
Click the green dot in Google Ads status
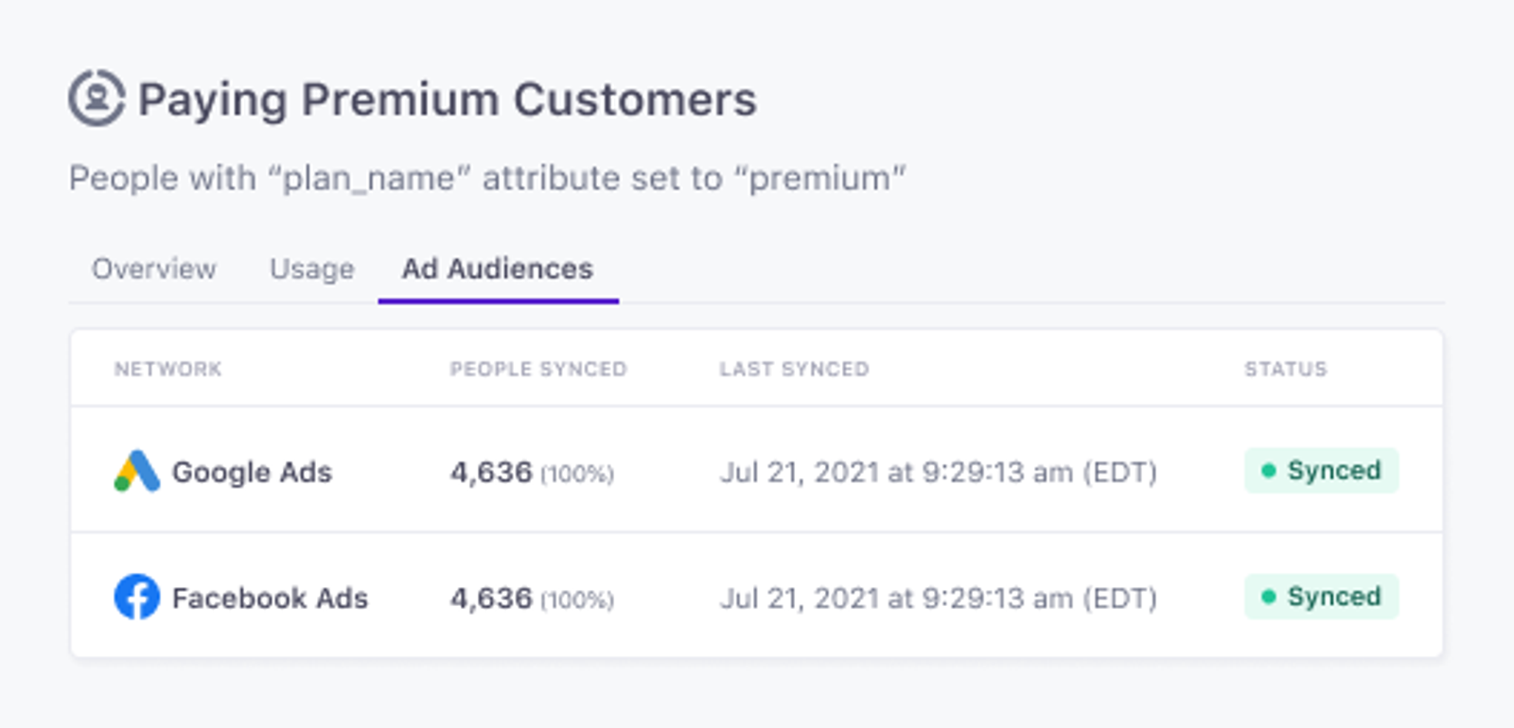point(1269,470)
